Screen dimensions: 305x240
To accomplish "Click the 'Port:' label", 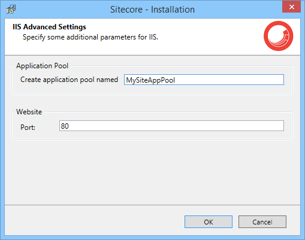I will pos(28,127).
